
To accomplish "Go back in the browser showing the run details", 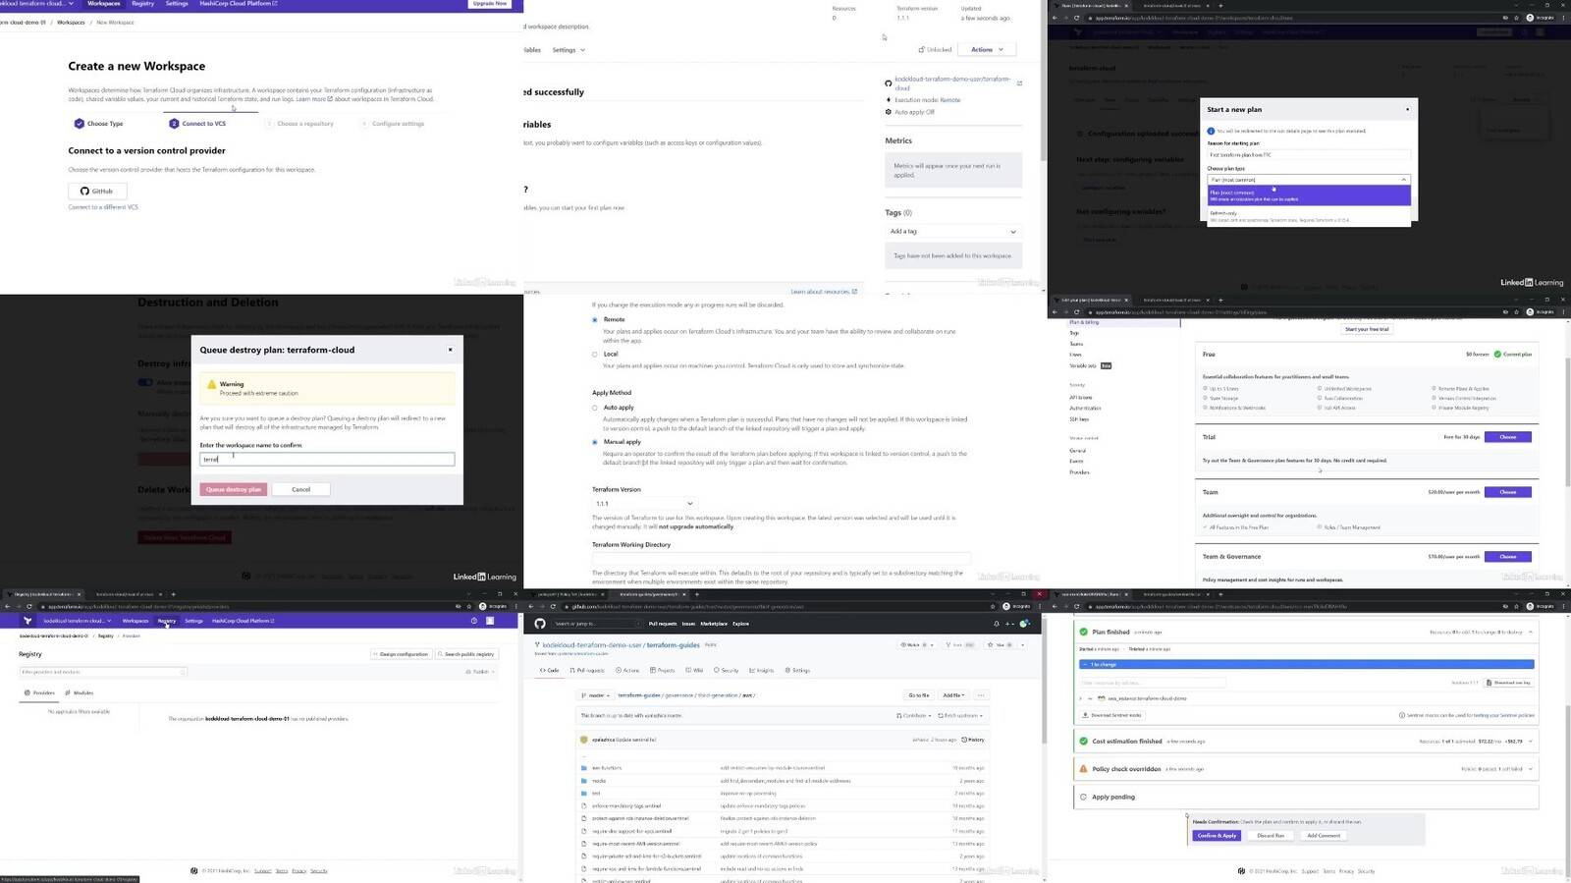I will 1055,607.
